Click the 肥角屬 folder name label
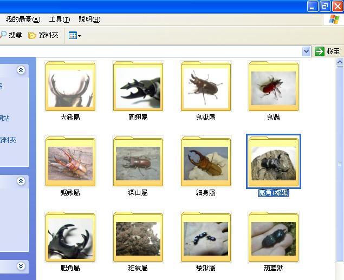The height and width of the screenshot is (280, 344). click(x=70, y=268)
